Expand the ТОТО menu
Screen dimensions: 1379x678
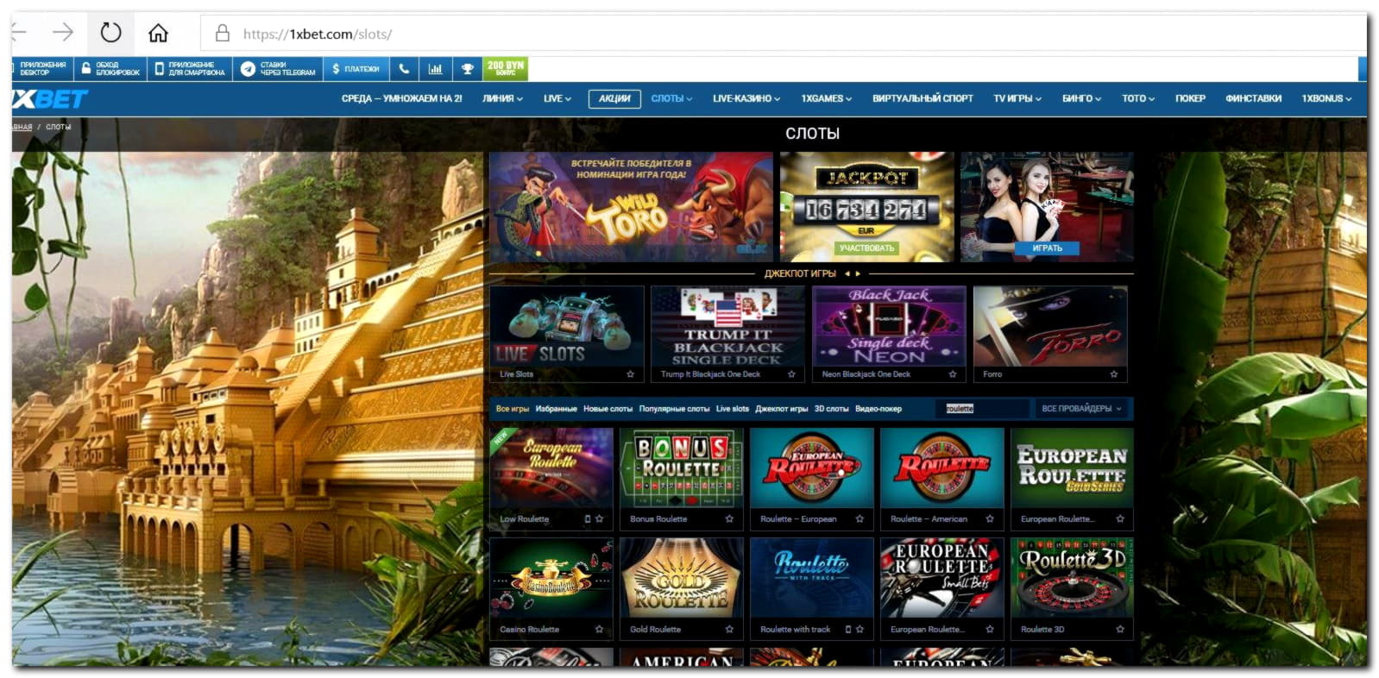click(1138, 98)
